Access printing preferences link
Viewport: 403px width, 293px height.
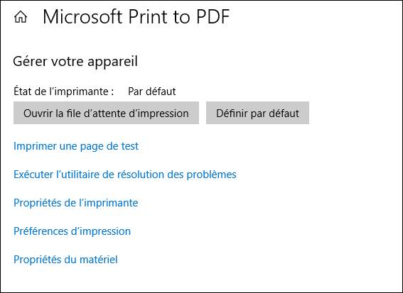72,231
